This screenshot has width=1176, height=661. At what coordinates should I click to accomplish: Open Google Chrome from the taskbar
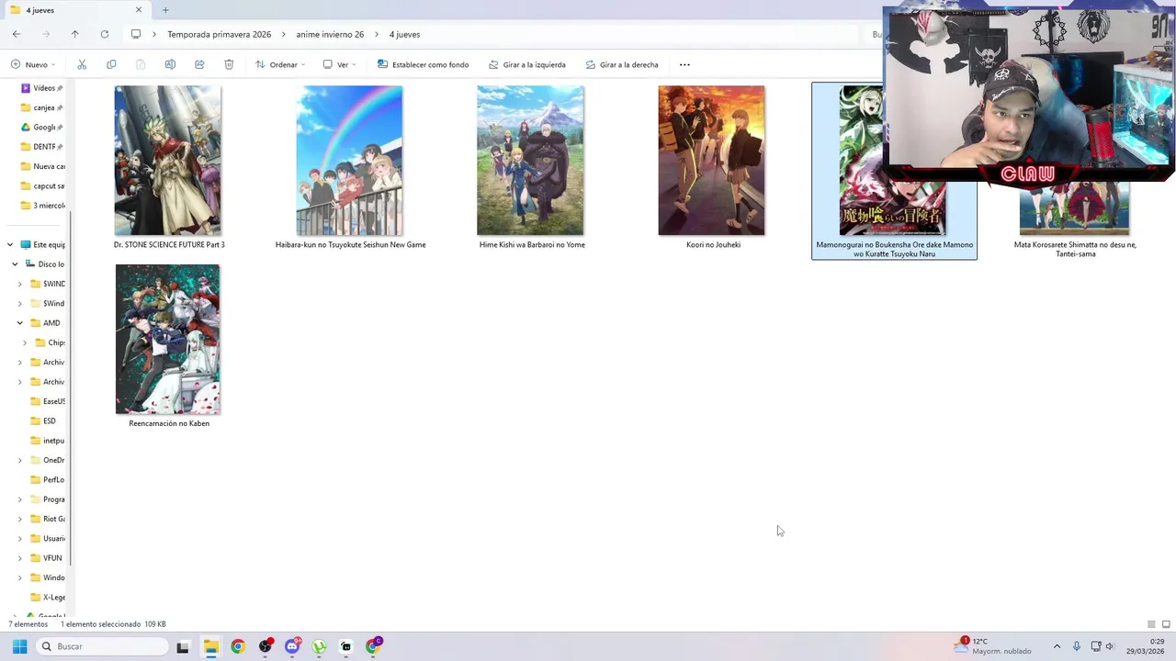point(238,646)
